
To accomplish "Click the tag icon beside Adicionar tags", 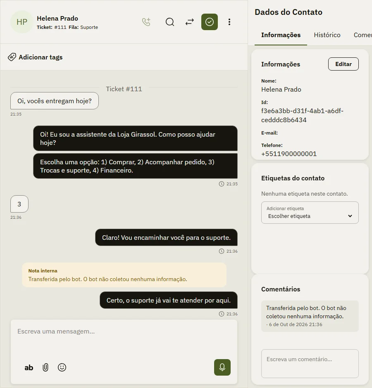I will [12, 57].
